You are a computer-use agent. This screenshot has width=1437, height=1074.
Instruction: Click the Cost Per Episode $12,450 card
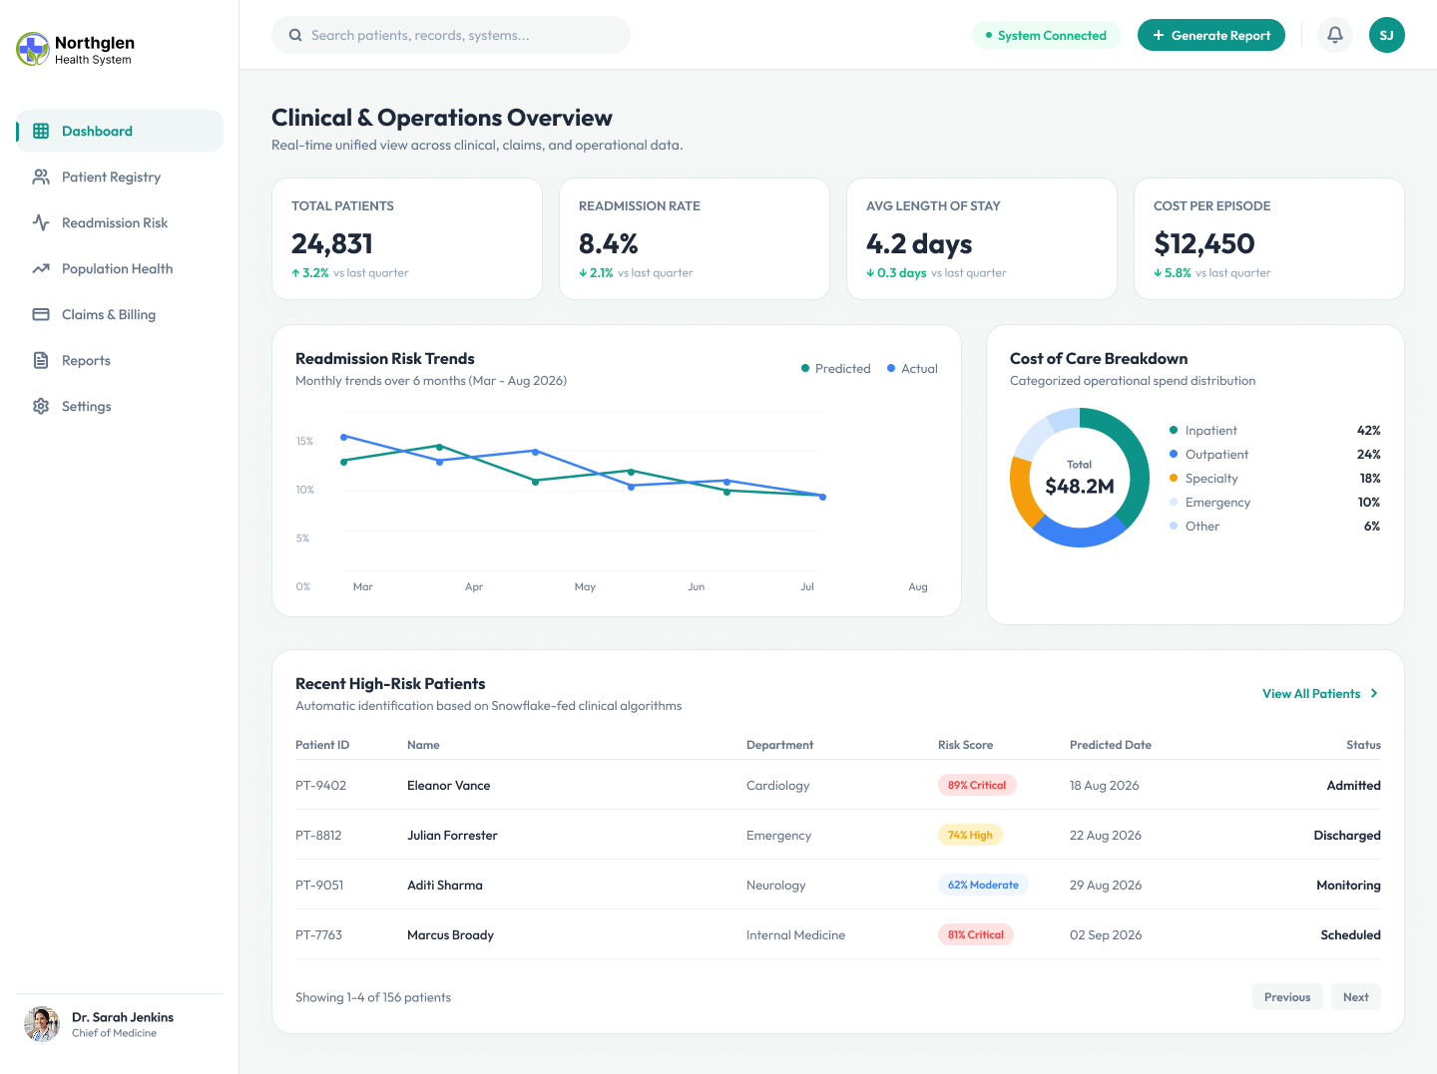pyautogui.click(x=1269, y=239)
